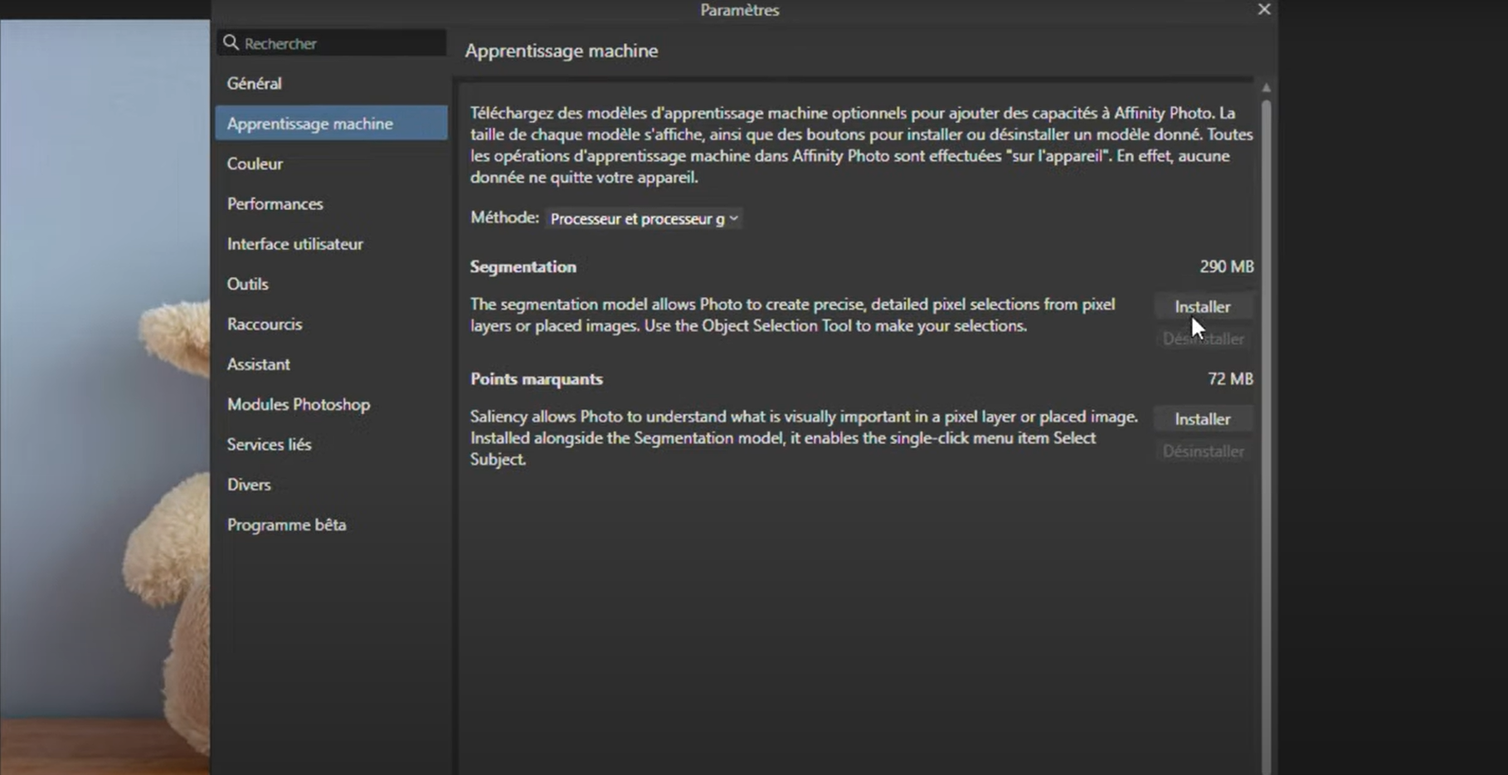Open Performances settings
This screenshot has height=775, width=1508.
click(x=275, y=203)
